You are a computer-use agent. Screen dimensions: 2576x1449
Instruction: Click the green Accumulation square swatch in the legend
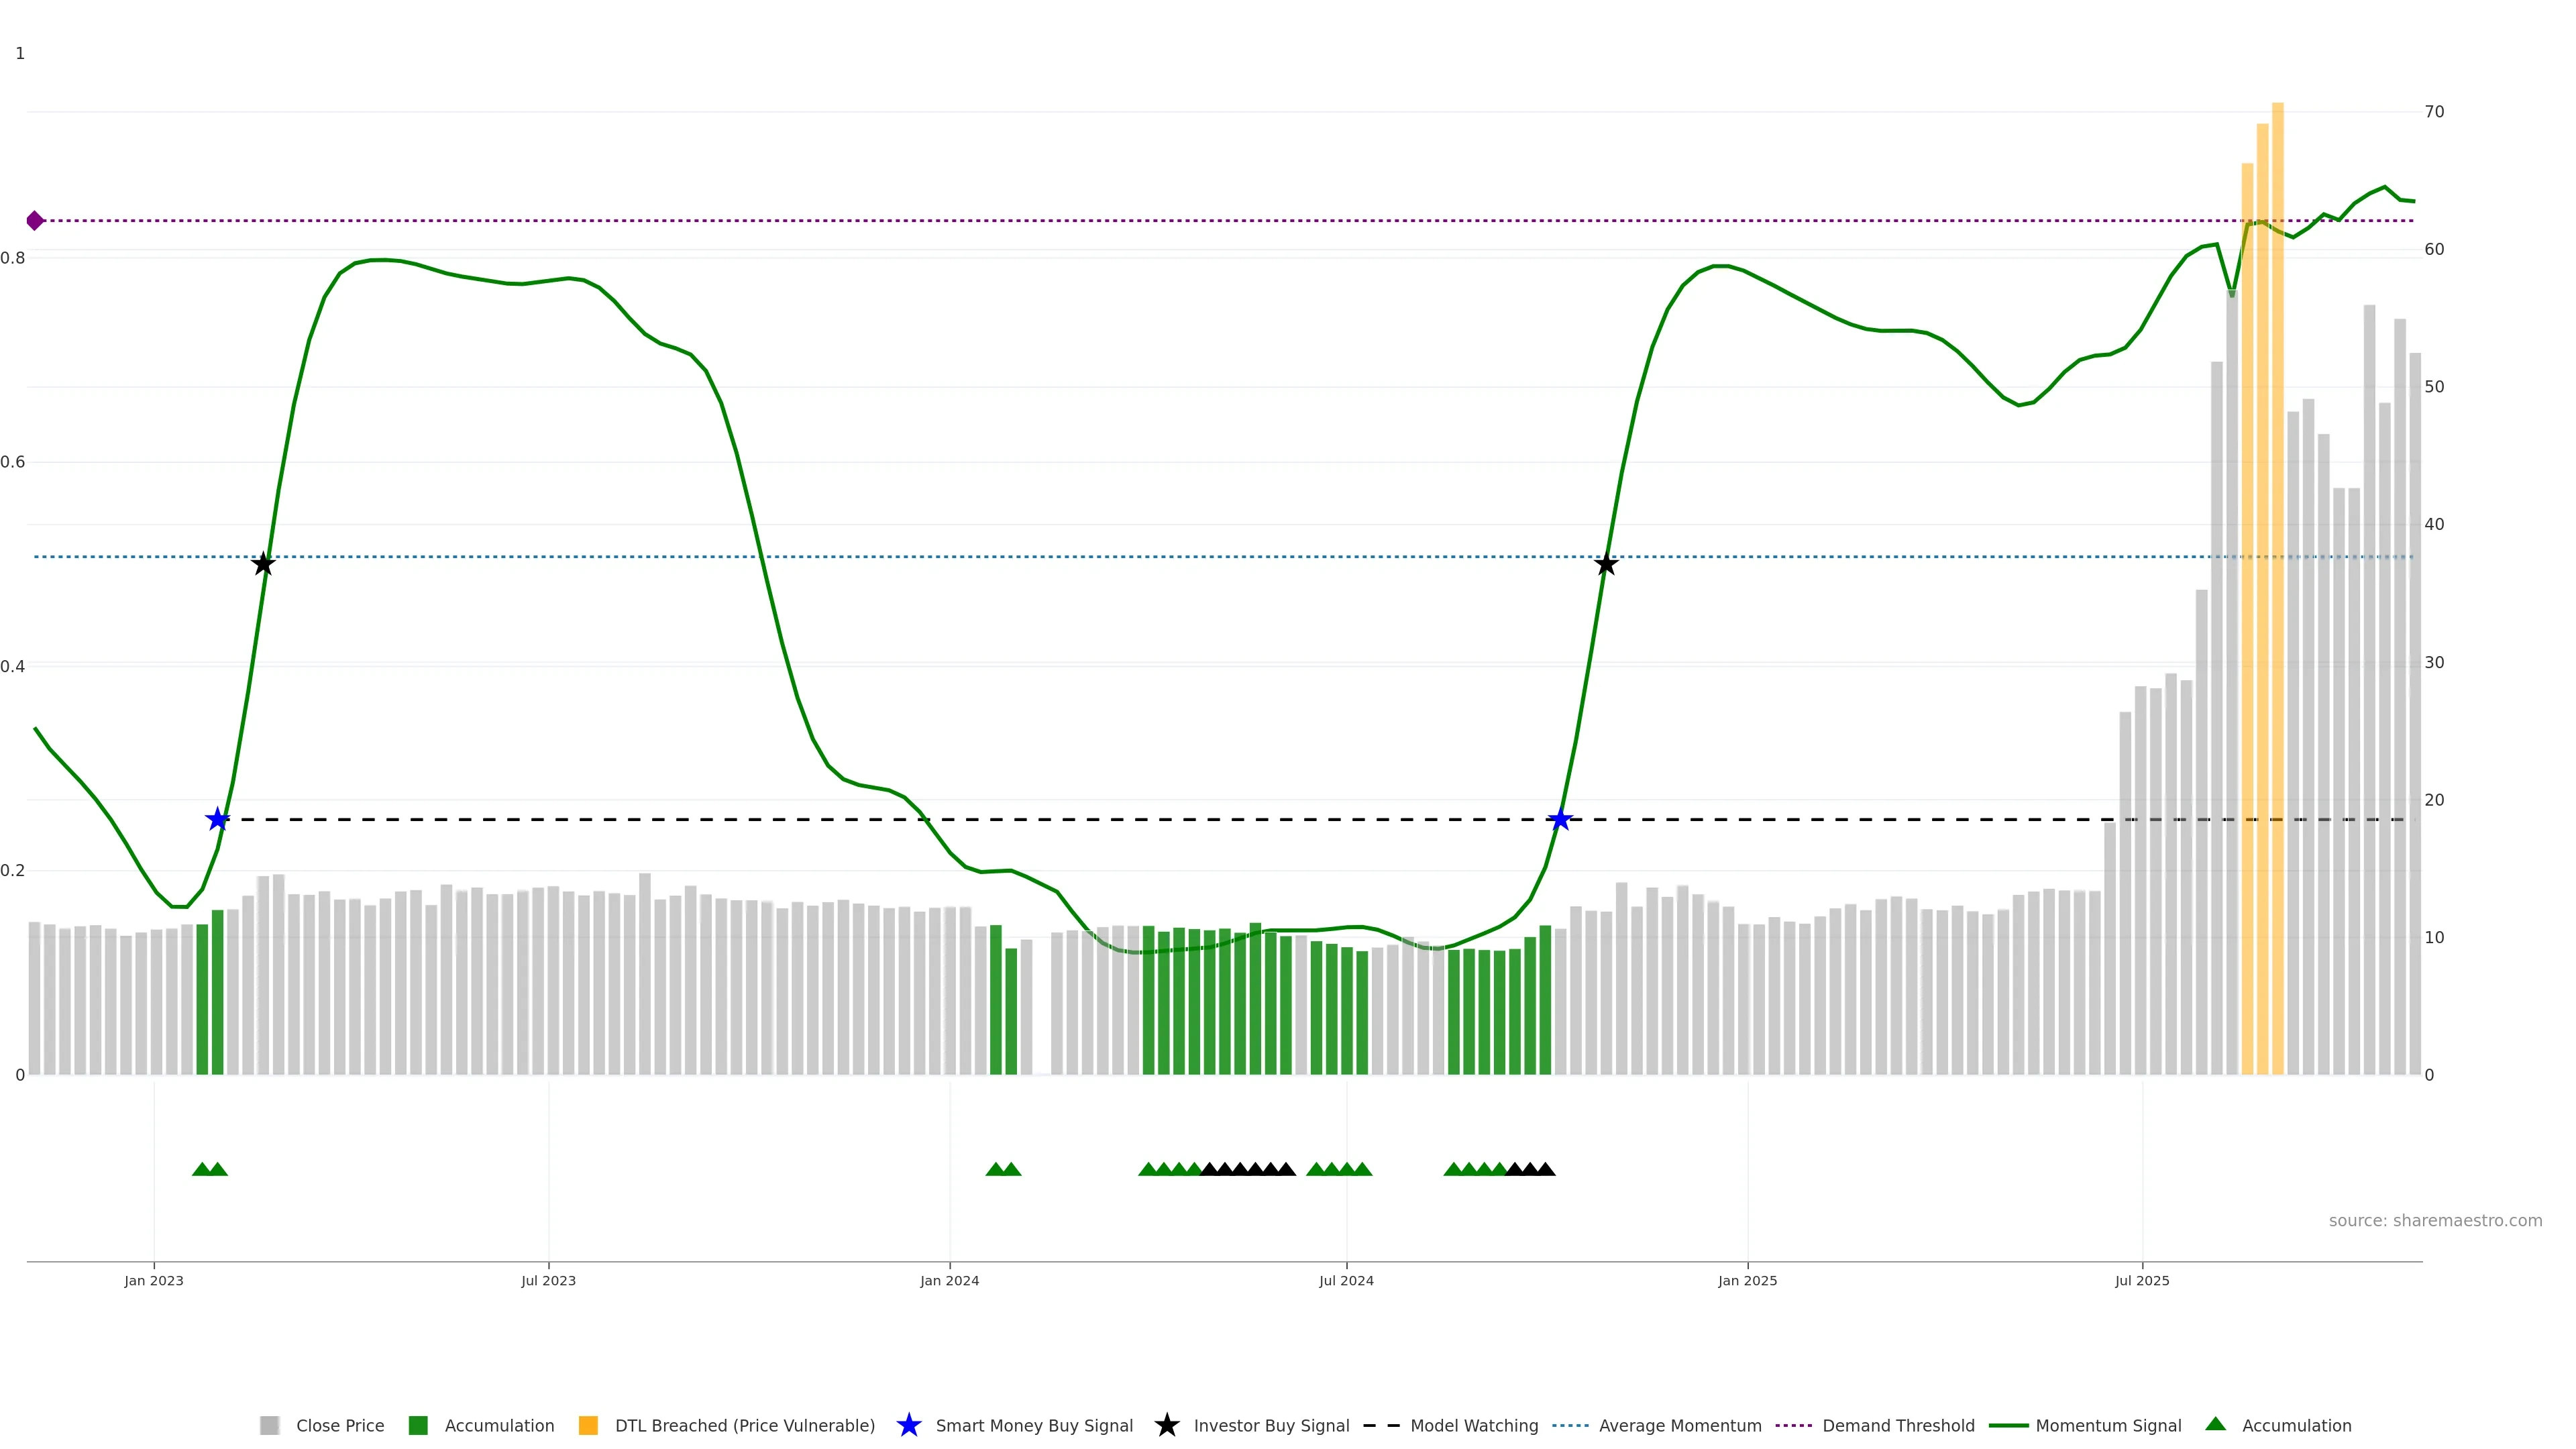pos(418,1425)
